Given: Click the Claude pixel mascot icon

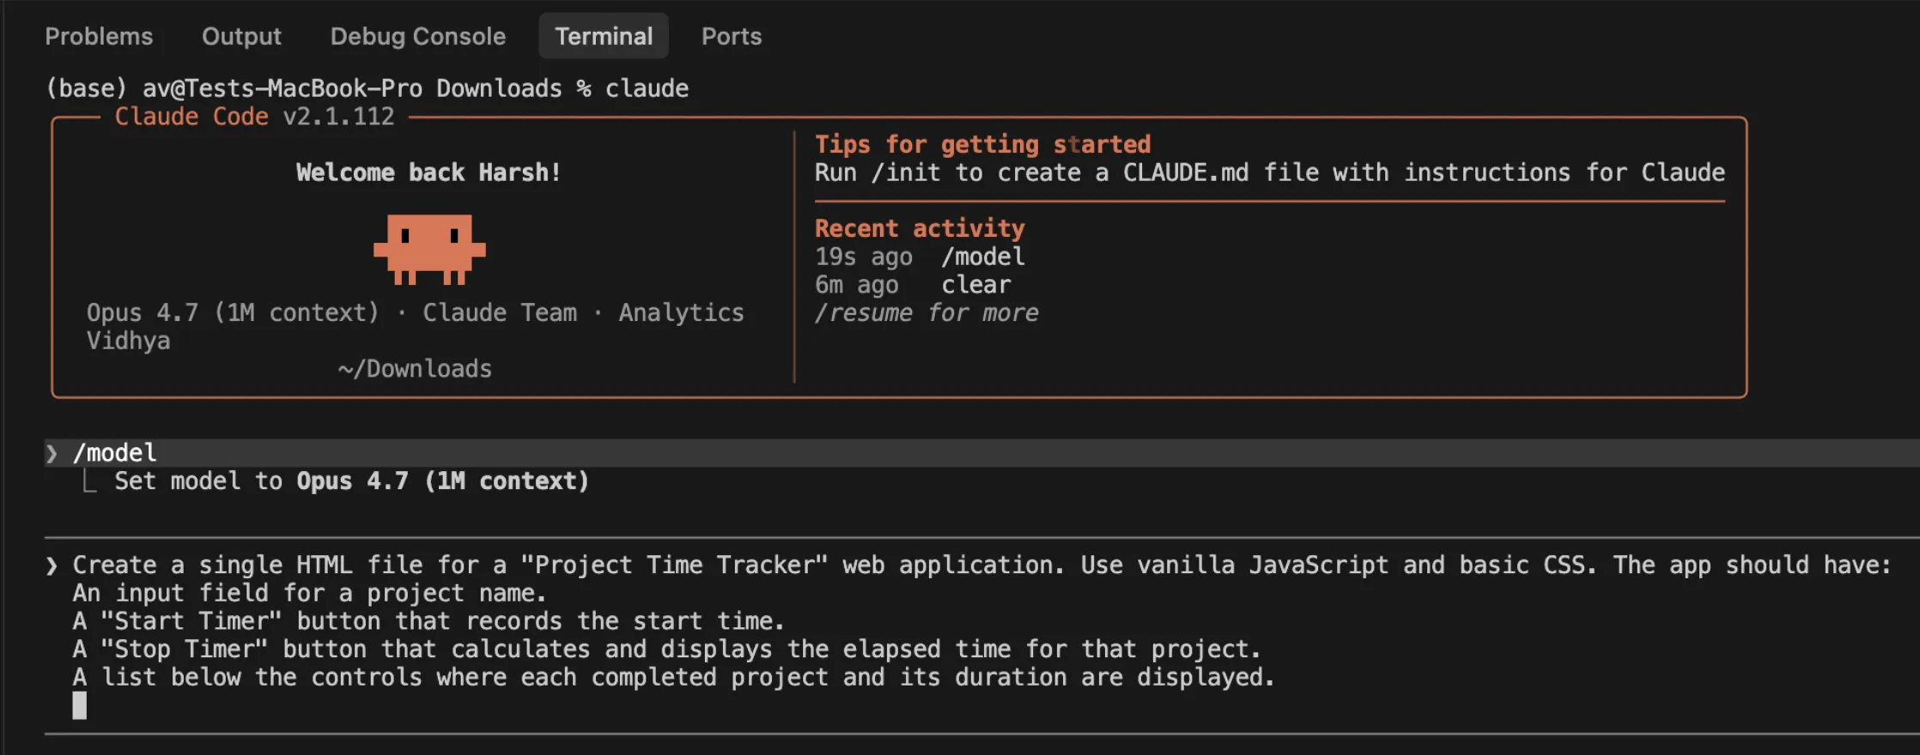Looking at the screenshot, I should pyautogui.click(x=429, y=249).
